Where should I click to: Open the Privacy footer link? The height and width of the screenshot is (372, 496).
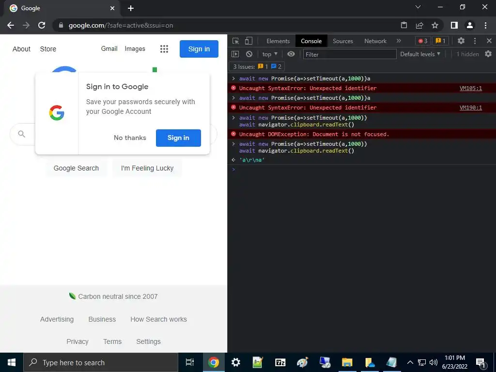click(x=77, y=341)
